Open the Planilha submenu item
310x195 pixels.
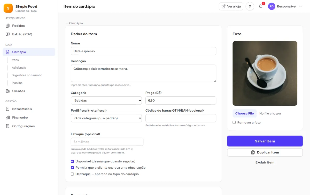[x=17, y=83]
